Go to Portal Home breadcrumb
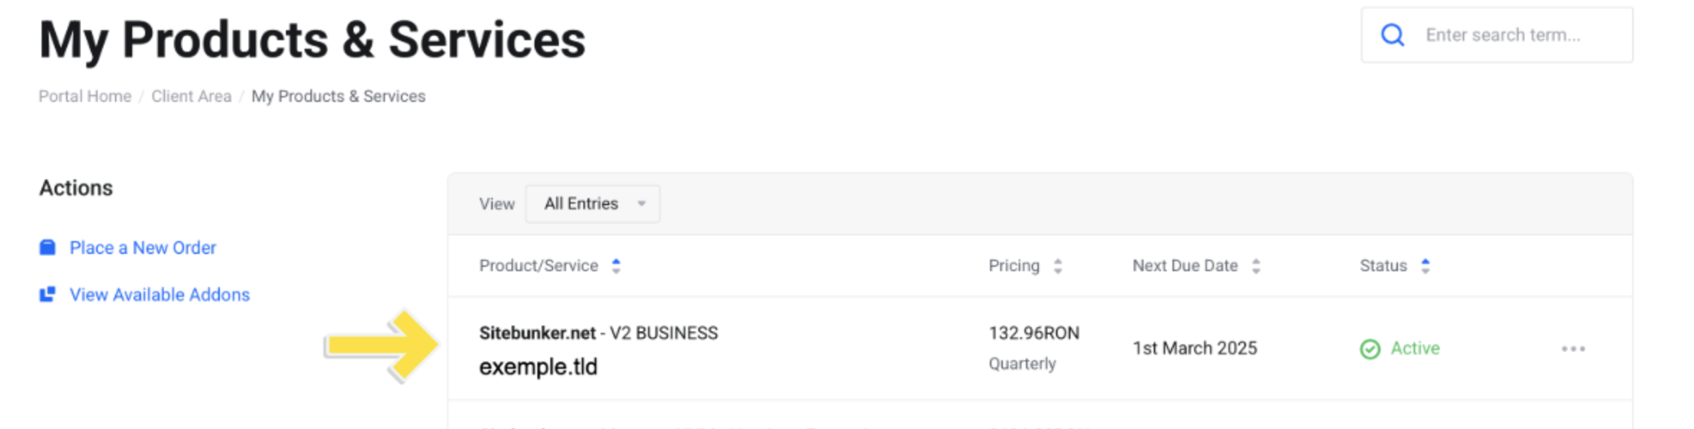Screen dimensions: 1694x429 tap(85, 96)
